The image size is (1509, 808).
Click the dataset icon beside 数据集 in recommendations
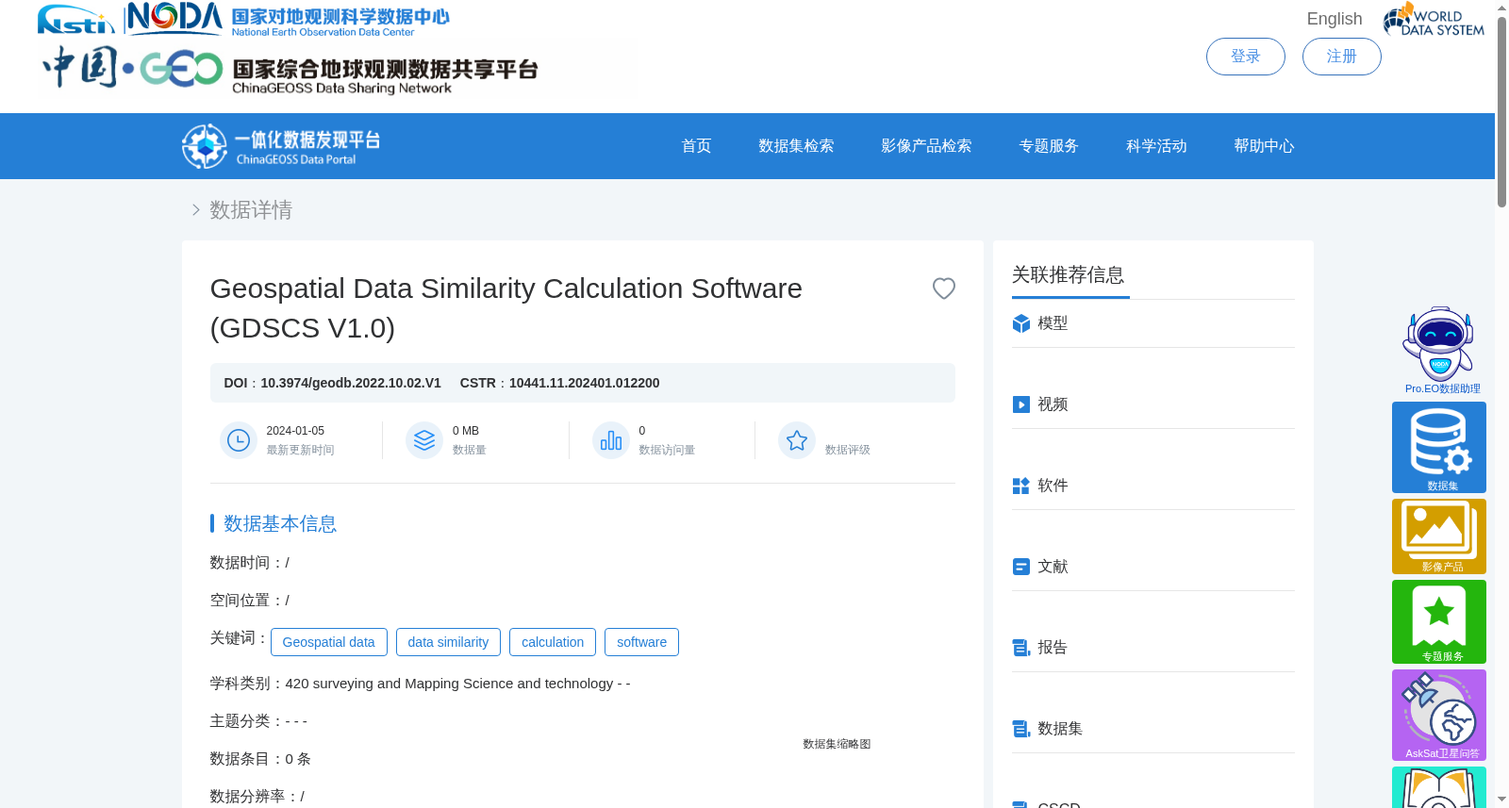[1021, 729]
